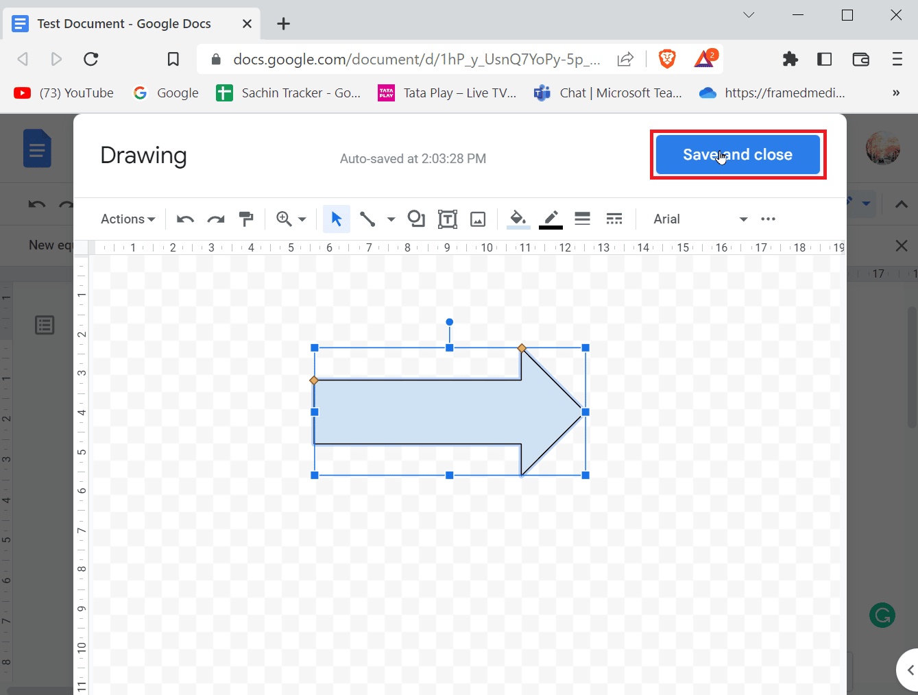This screenshot has width=918, height=695.
Task: Change the border dash style
Action: point(614,219)
